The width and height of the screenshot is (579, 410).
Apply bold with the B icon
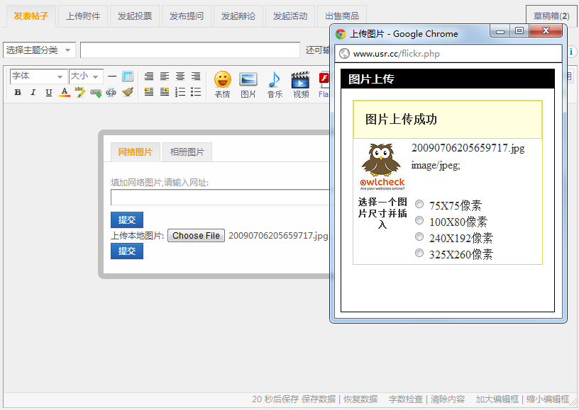(x=17, y=92)
